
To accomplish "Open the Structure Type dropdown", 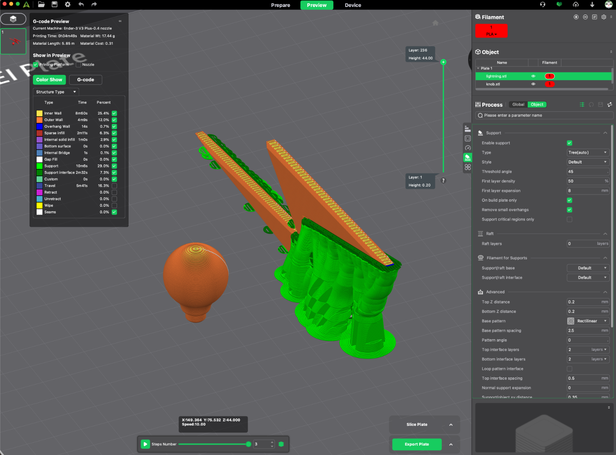I will click(56, 92).
